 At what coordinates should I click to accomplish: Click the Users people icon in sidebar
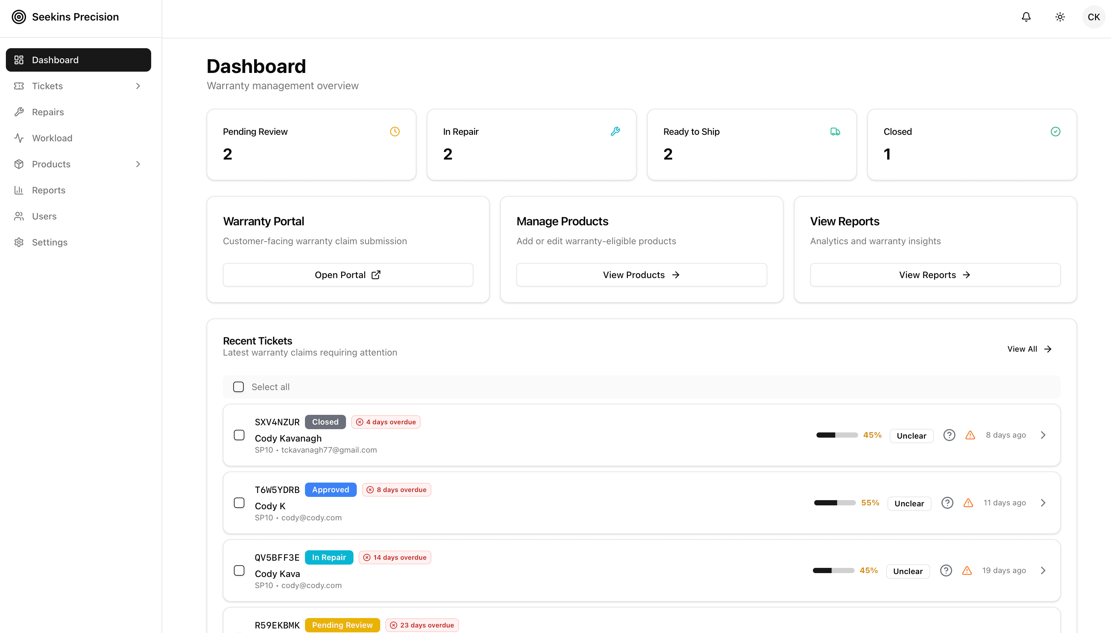pyautogui.click(x=19, y=217)
